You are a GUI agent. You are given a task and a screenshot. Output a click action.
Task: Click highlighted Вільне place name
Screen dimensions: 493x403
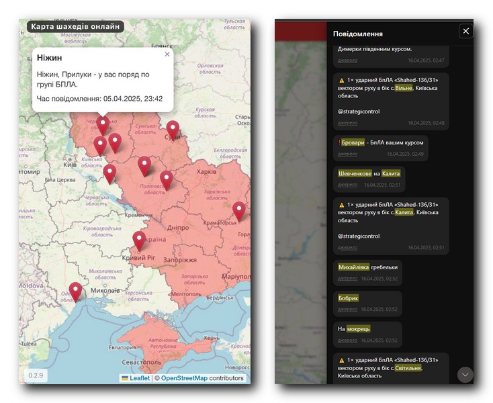pyautogui.click(x=404, y=88)
